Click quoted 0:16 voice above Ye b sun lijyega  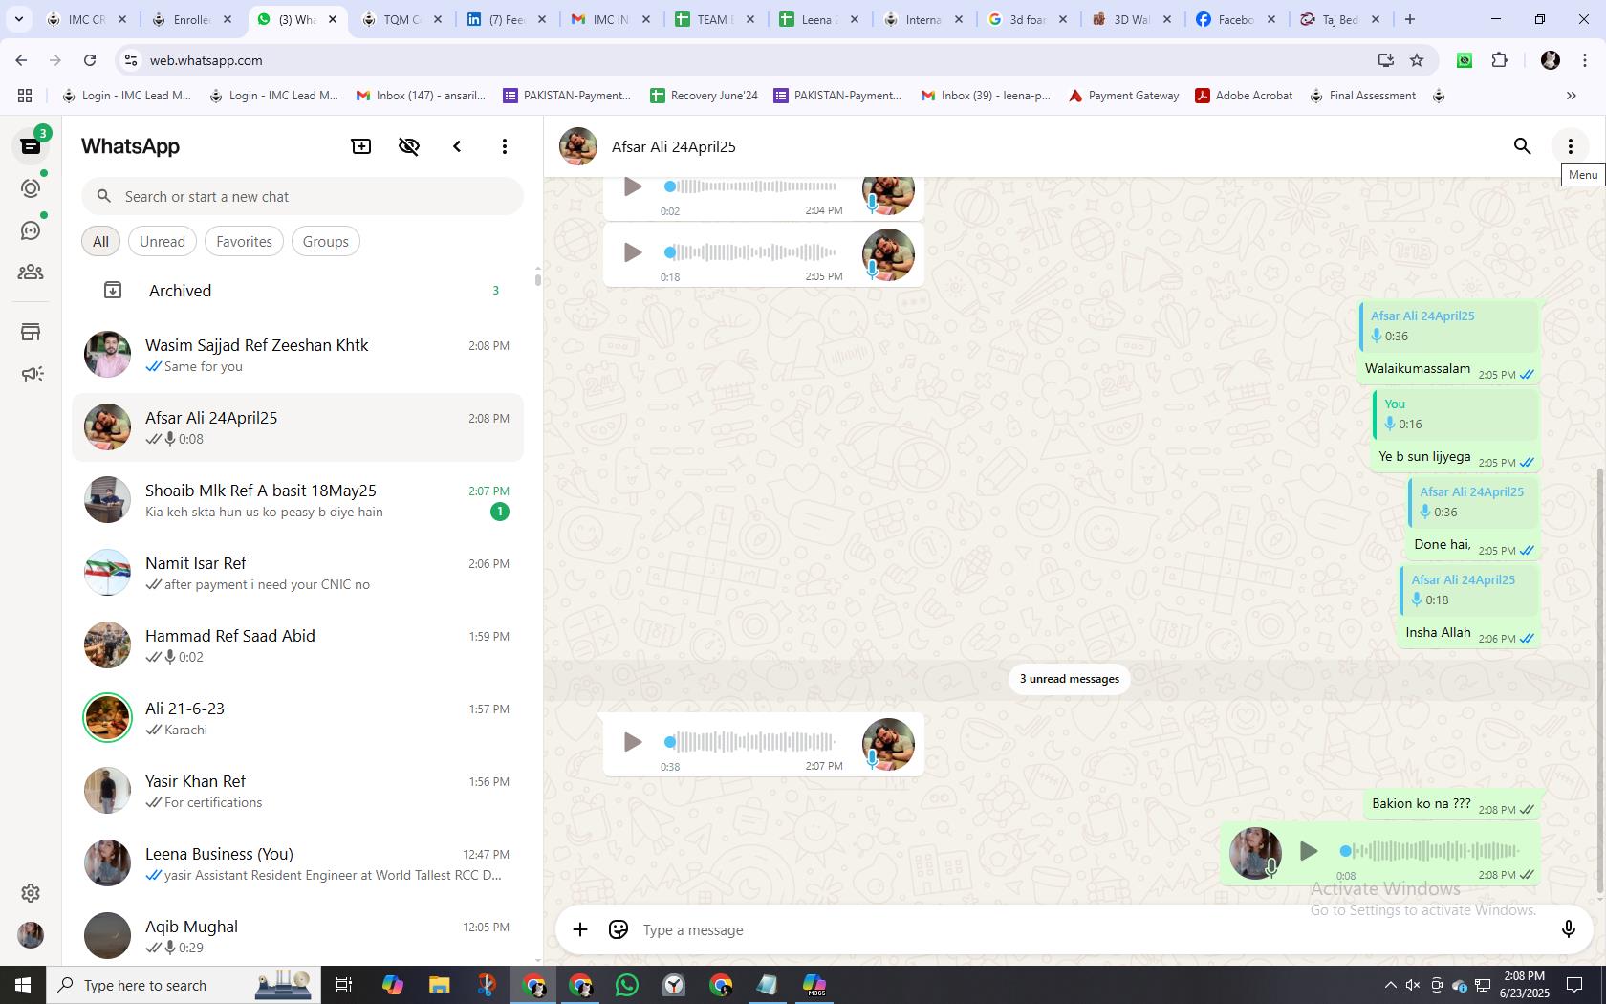point(1455,414)
